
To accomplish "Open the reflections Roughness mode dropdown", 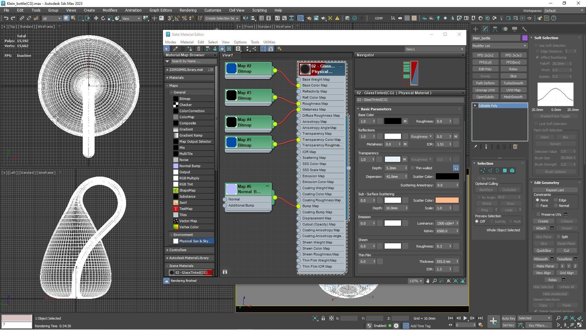I will (421, 137).
